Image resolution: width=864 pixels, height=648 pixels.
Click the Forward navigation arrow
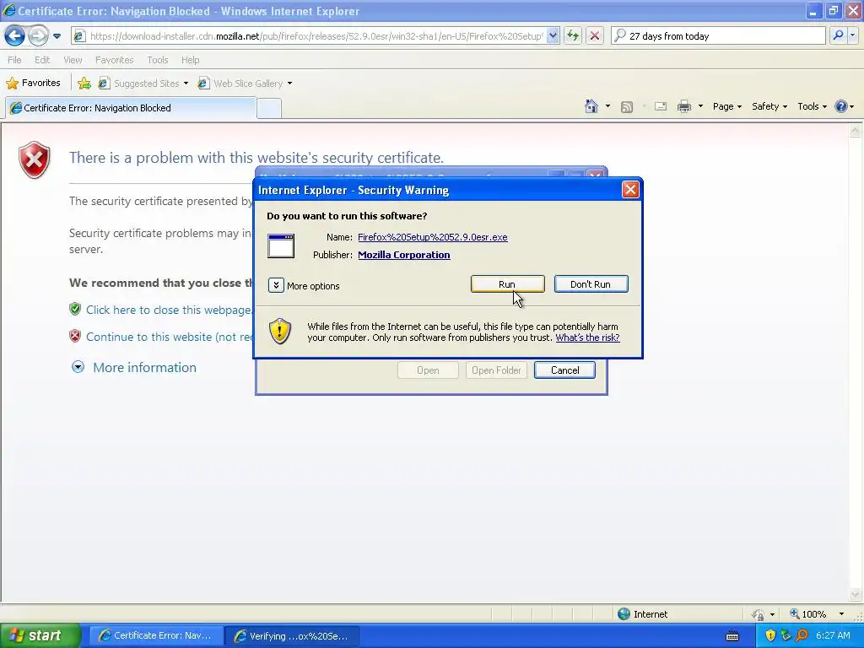(x=38, y=36)
